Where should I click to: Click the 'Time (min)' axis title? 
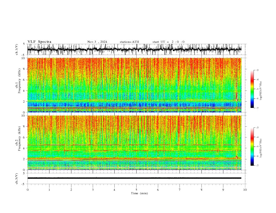pyautogui.click(x=139, y=193)
